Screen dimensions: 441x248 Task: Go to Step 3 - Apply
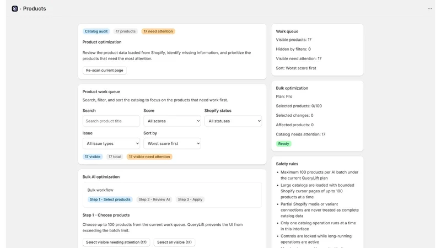(190, 200)
